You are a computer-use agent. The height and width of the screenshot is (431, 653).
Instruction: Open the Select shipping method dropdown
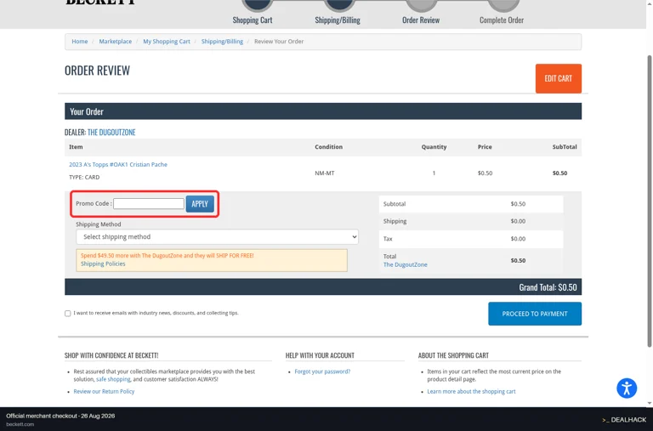tap(217, 236)
